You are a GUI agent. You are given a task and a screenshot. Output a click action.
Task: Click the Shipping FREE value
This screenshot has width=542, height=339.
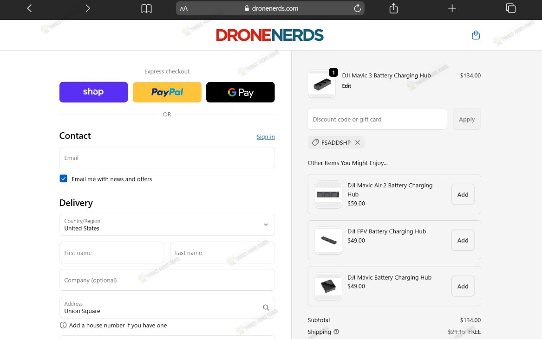(474, 332)
